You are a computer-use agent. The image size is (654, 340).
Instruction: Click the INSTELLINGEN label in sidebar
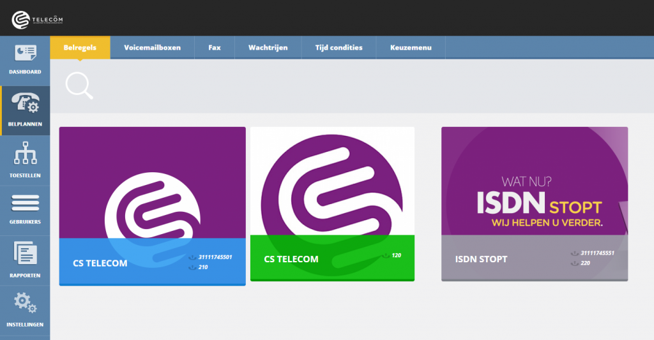[x=25, y=325]
